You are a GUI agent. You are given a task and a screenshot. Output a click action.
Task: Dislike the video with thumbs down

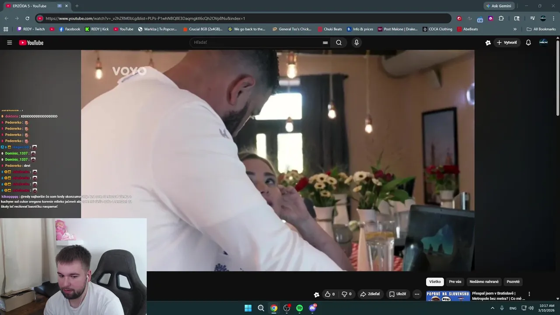click(x=346, y=294)
